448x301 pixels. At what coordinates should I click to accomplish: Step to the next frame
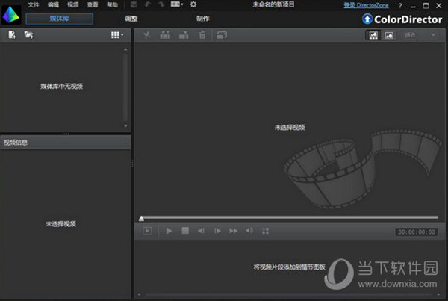point(217,231)
